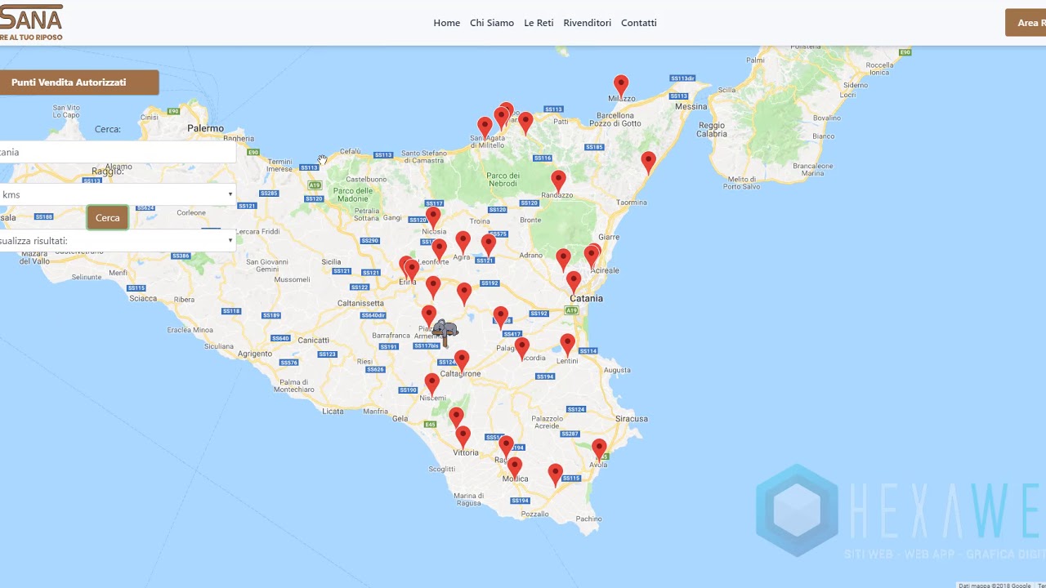Screen dimensions: 1046x588
Task: Click the Sana logo
Action: pyautogui.click(x=31, y=22)
